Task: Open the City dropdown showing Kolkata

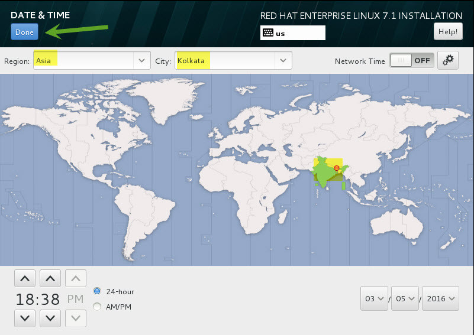Action: (x=233, y=60)
